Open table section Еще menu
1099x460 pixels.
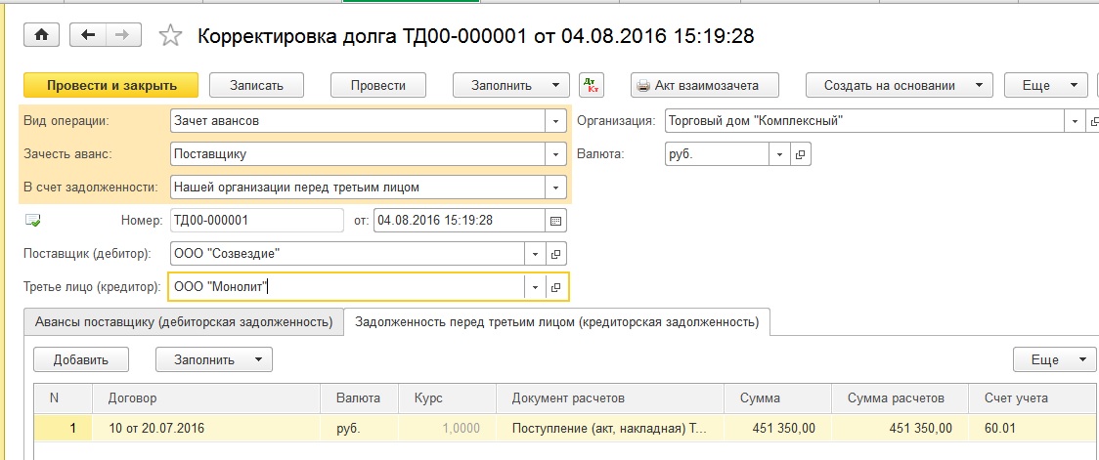point(1053,359)
